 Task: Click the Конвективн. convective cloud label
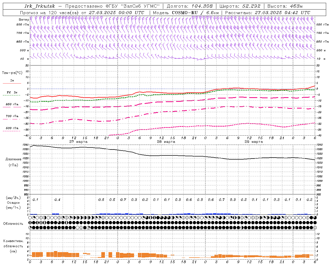(13, 241)
